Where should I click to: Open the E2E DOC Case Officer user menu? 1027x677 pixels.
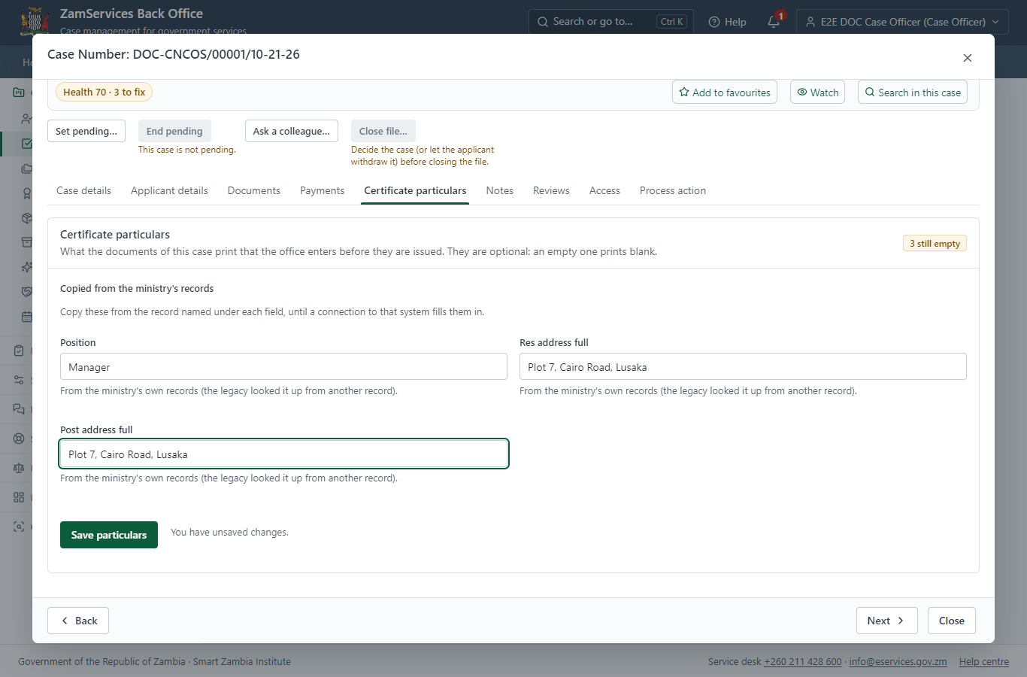902,22
